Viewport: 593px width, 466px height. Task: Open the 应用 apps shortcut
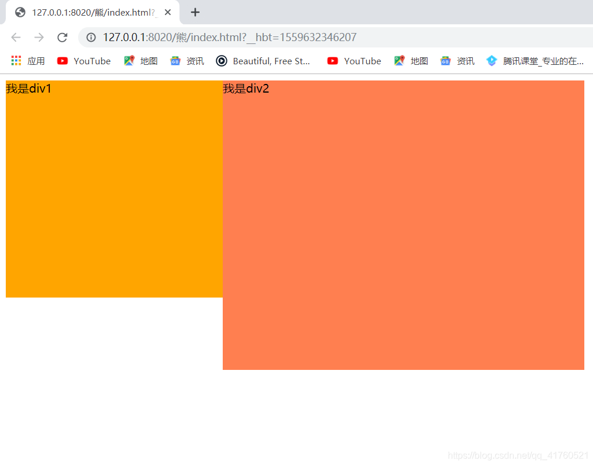click(28, 61)
